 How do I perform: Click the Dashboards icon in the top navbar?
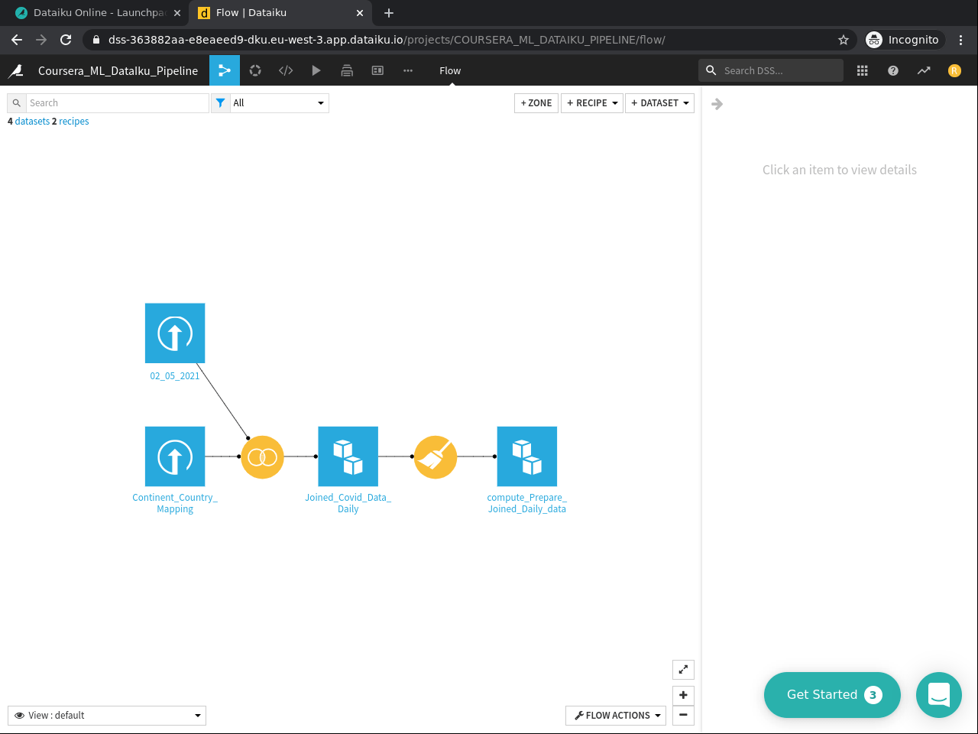point(377,70)
